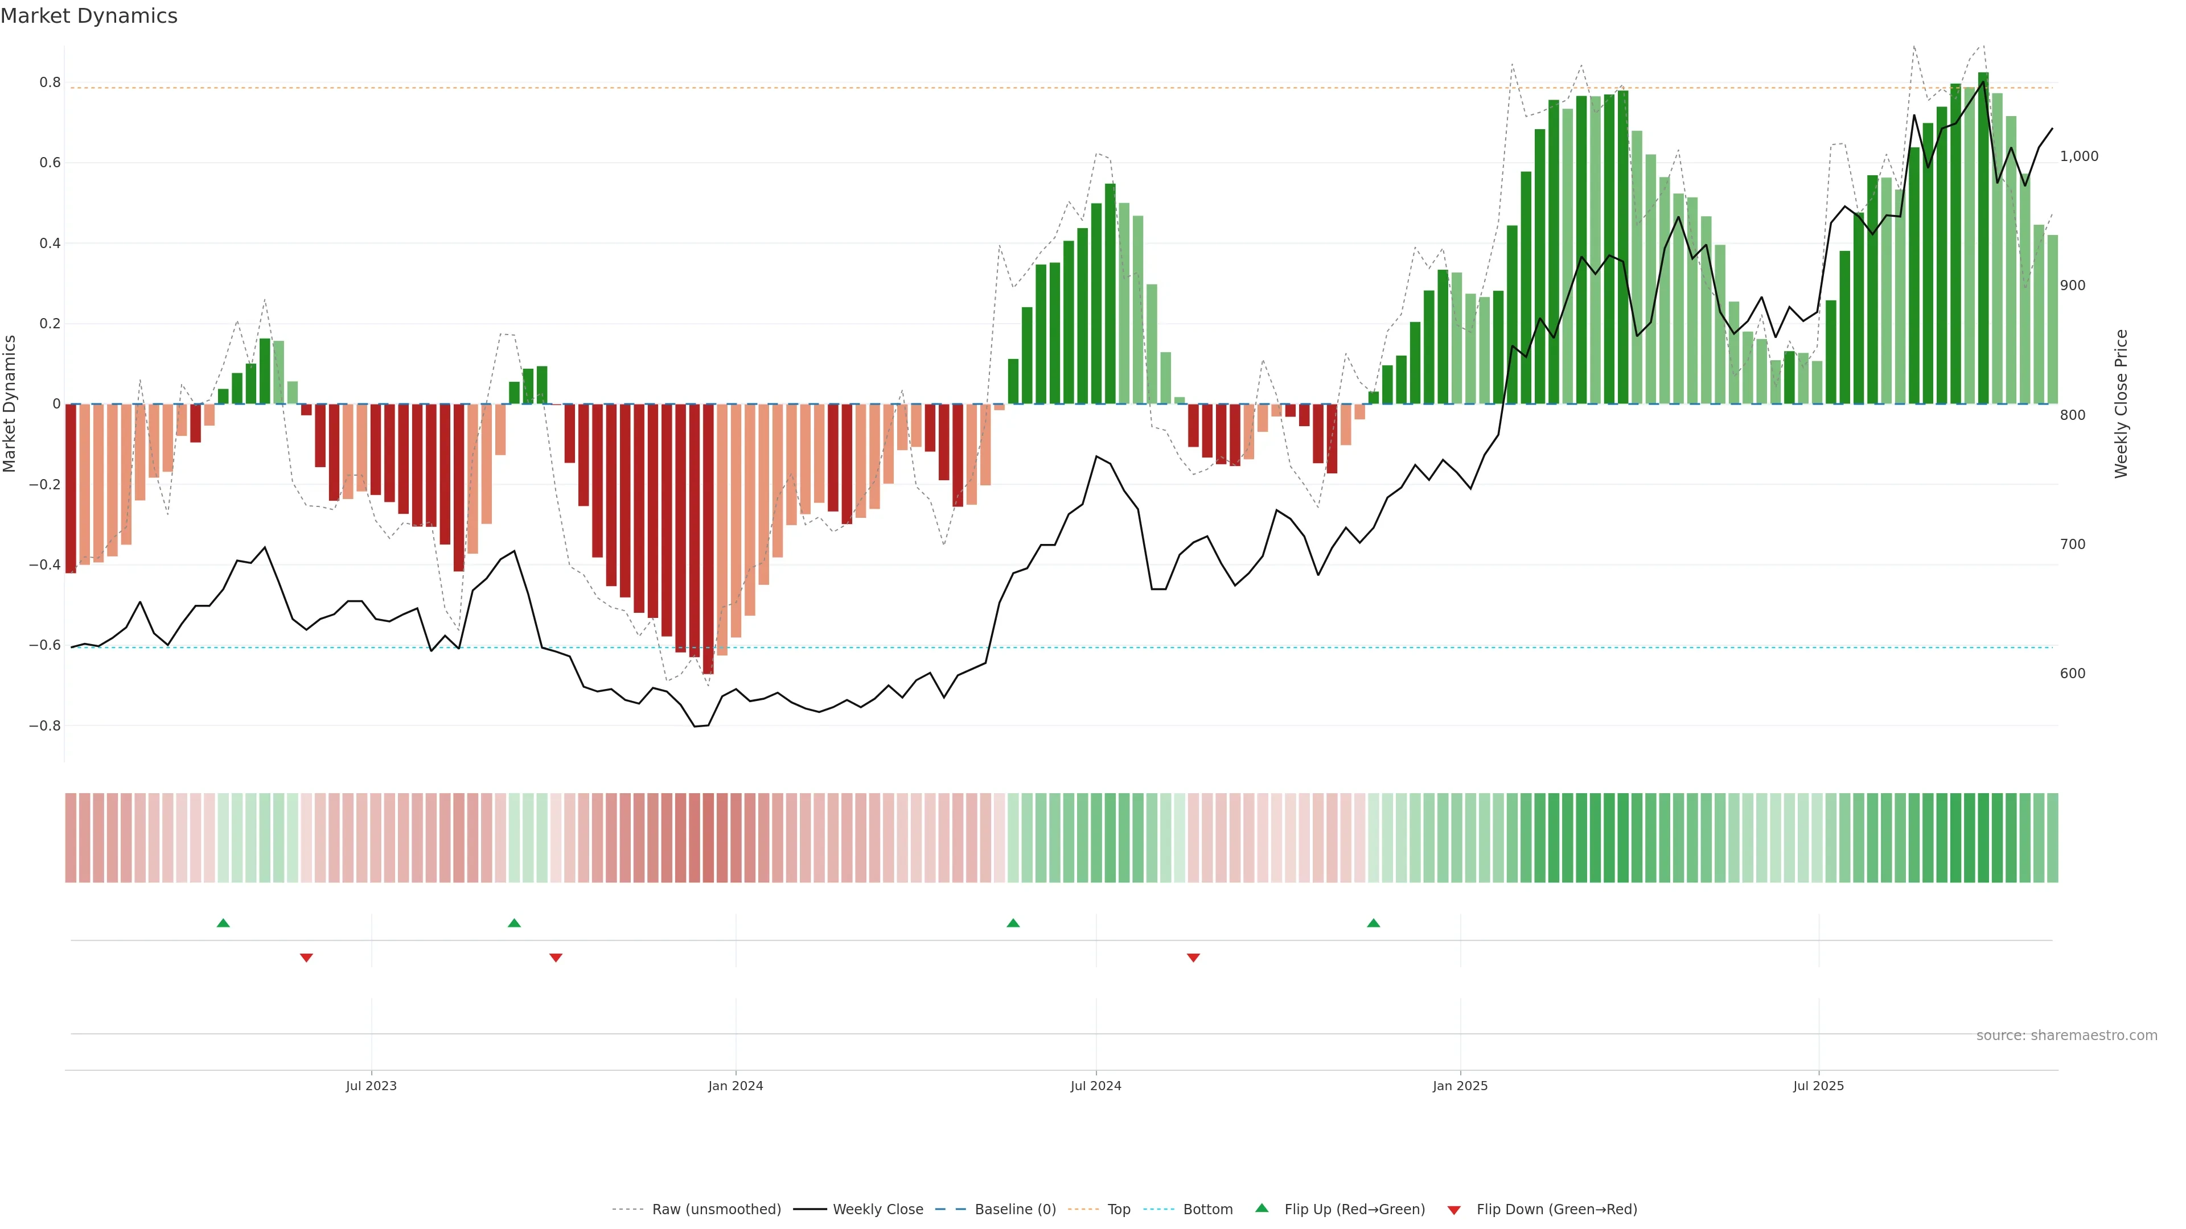The image size is (2186, 1229).
Task: Click the last red flip-down triangle marker
Action: click(1193, 958)
